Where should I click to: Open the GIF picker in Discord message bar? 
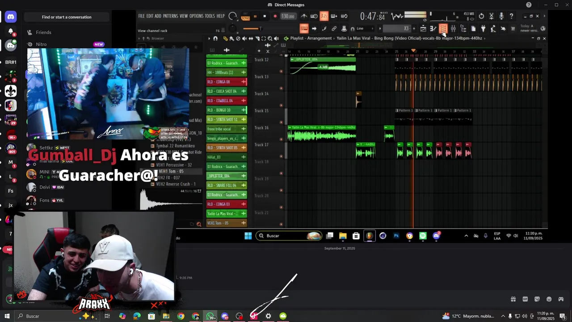pos(525,299)
